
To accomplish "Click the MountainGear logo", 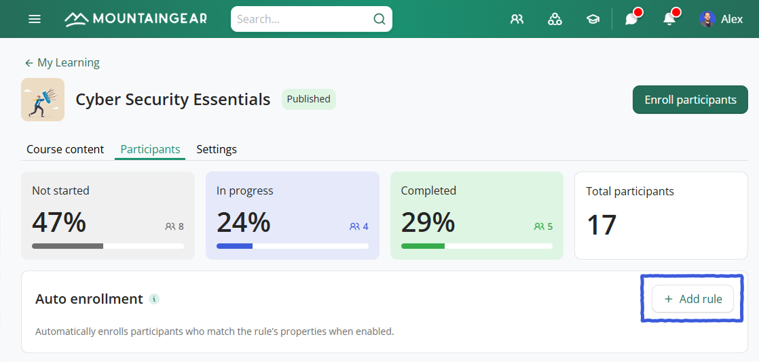I will (136, 19).
